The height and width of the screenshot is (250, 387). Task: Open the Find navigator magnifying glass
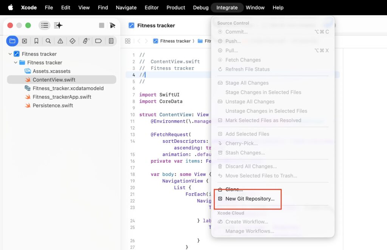(48, 41)
